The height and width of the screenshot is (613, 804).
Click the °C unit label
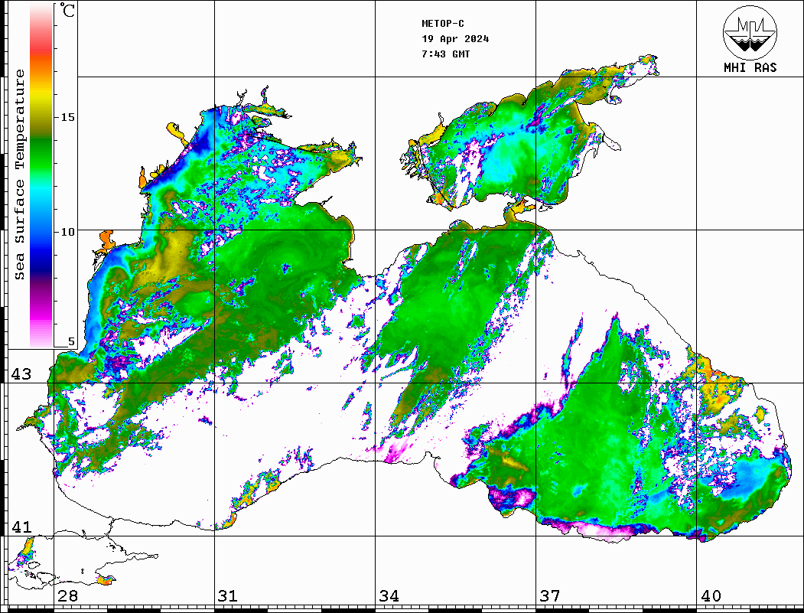[x=67, y=10]
